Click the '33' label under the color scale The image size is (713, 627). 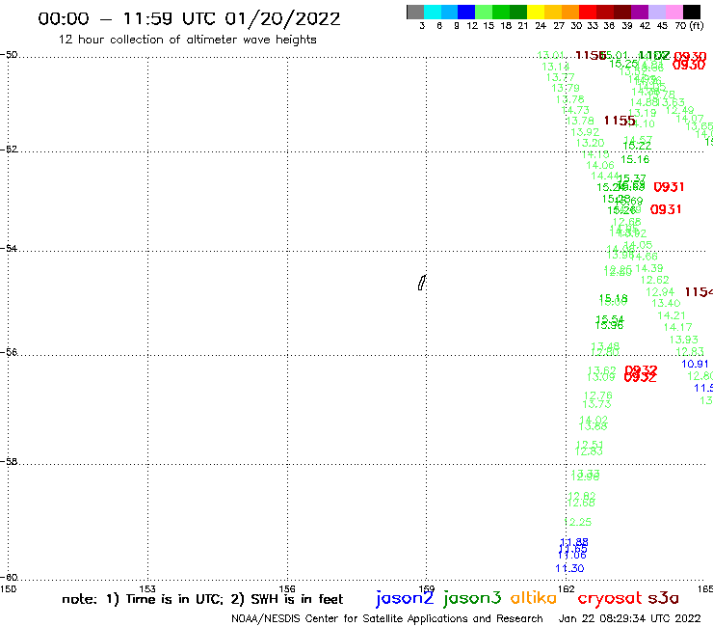(592, 25)
